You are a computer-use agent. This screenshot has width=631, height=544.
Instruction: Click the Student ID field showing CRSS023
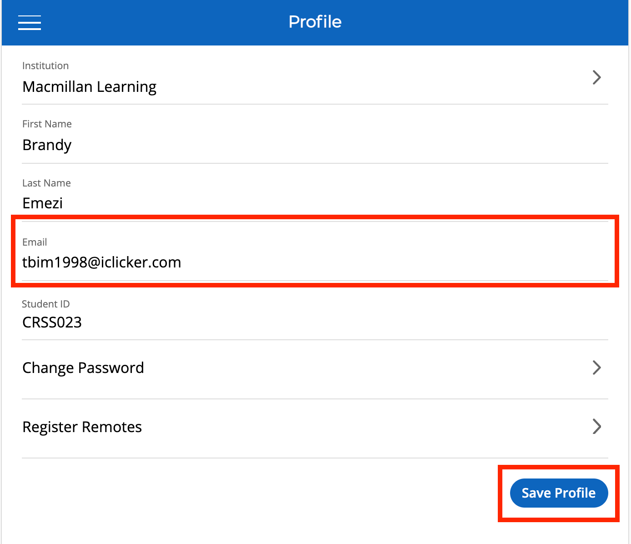pyautogui.click(x=52, y=322)
